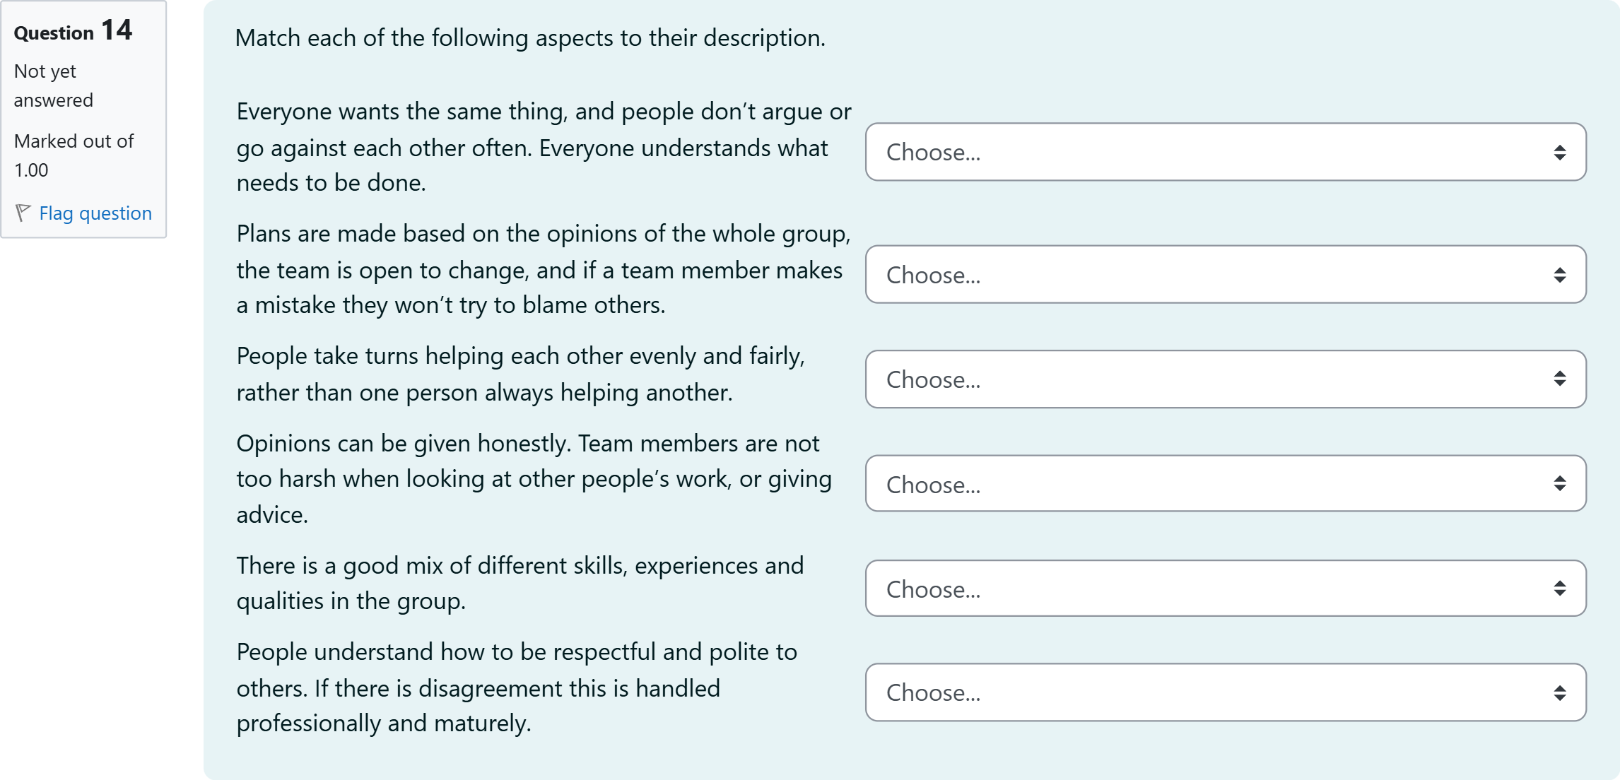Click arrow icon on 'People take turns' dropdown
Image resolution: width=1620 pixels, height=780 pixels.
tap(1559, 379)
